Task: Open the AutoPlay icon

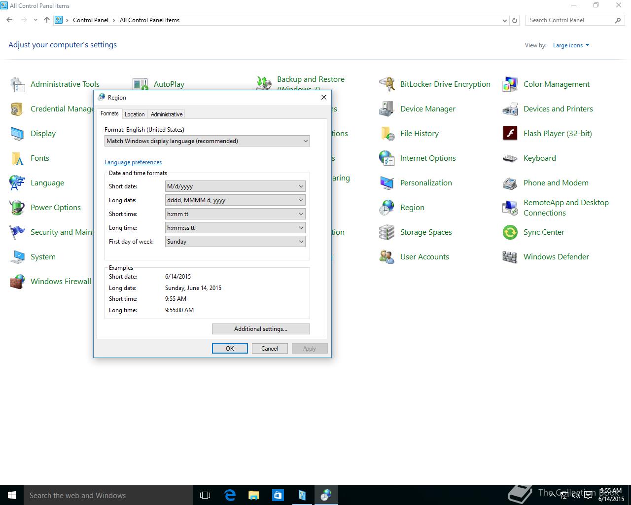Action: click(x=140, y=84)
